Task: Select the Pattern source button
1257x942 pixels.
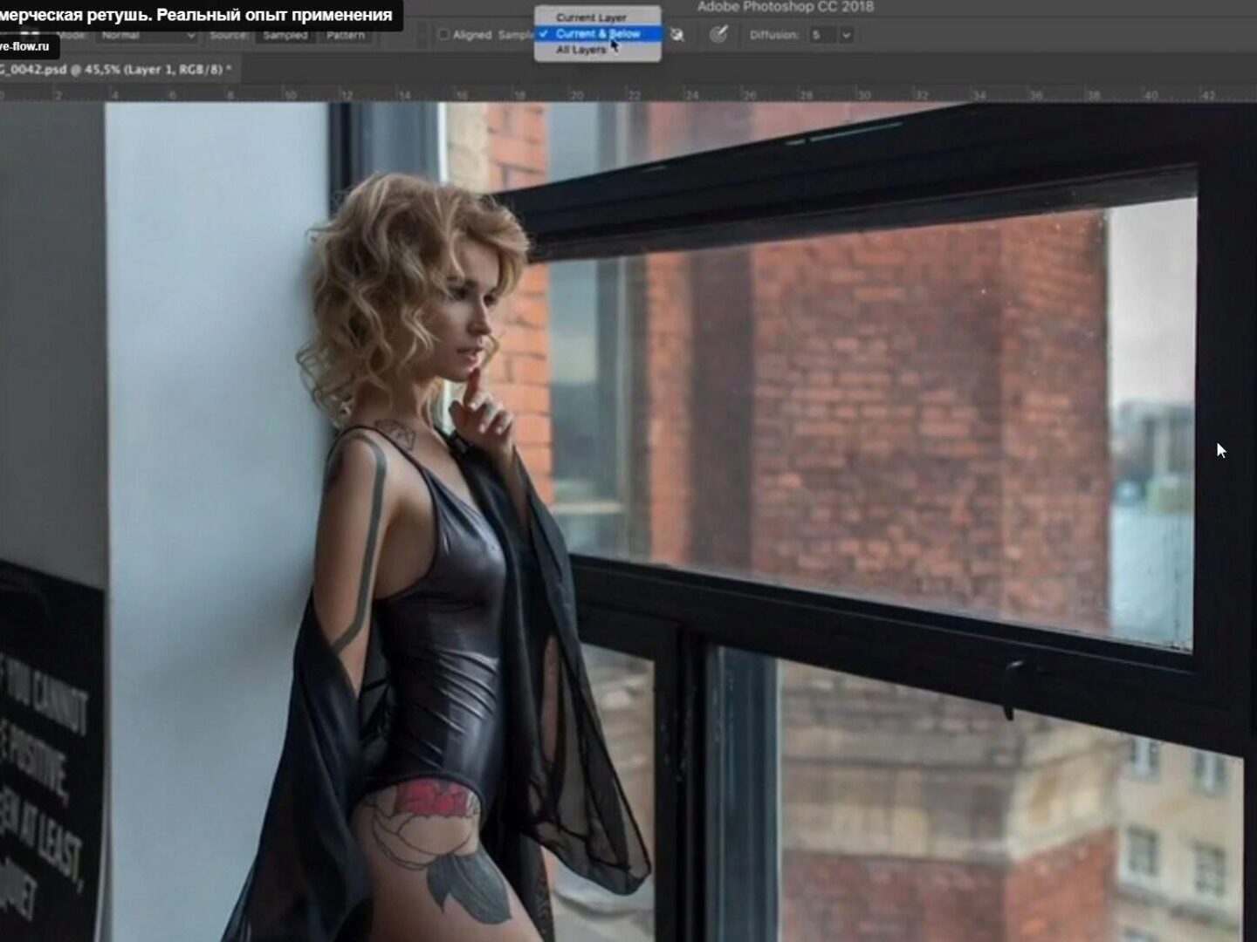Action: tap(346, 36)
